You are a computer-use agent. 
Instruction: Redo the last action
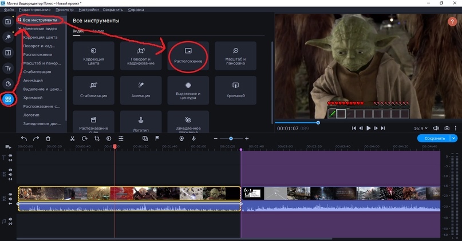click(36, 138)
